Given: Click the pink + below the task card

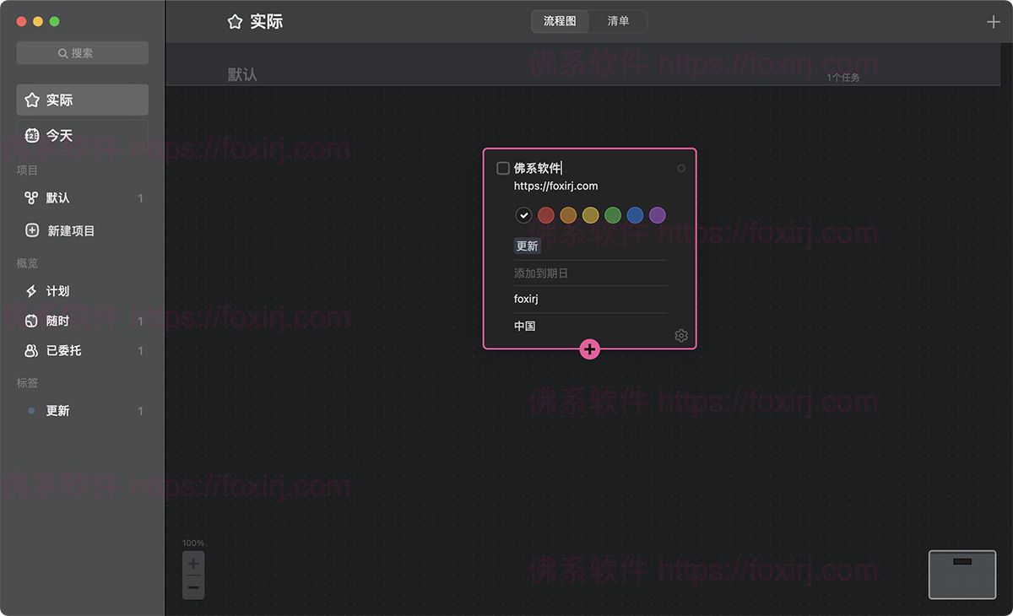Looking at the screenshot, I should (x=590, y=349).
